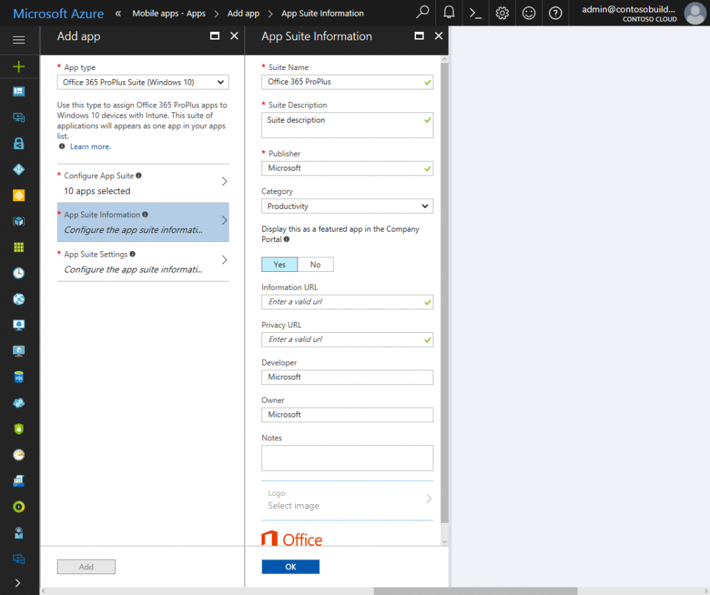Collapse breadcrumb with the double chevron
Image resolution: width=710 pixels, height=595 pixels.
[x=118, y=13]
